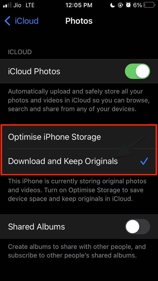Image resolution: width=158 pixels, height=281 pixels.
Task: Tap the 6% battery percentage text
Action: pos(137,5)
